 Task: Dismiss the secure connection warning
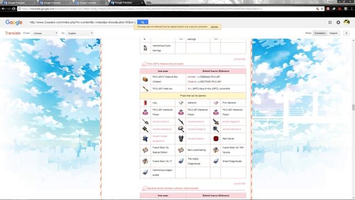tap(214, 27)
